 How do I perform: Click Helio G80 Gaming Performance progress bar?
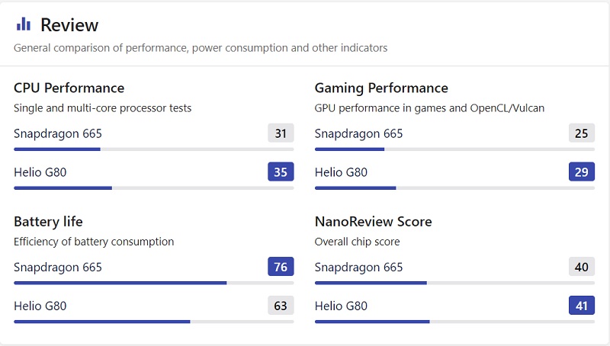coord(454,187)
